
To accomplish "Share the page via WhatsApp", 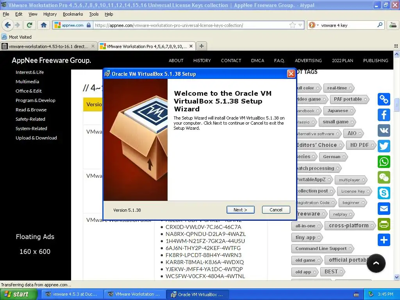I will pos(384,162).
